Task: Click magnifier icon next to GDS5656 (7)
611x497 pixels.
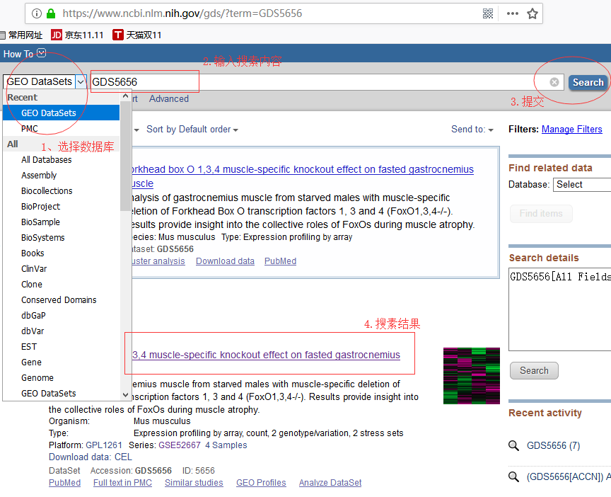Action: tap(513, 445)
